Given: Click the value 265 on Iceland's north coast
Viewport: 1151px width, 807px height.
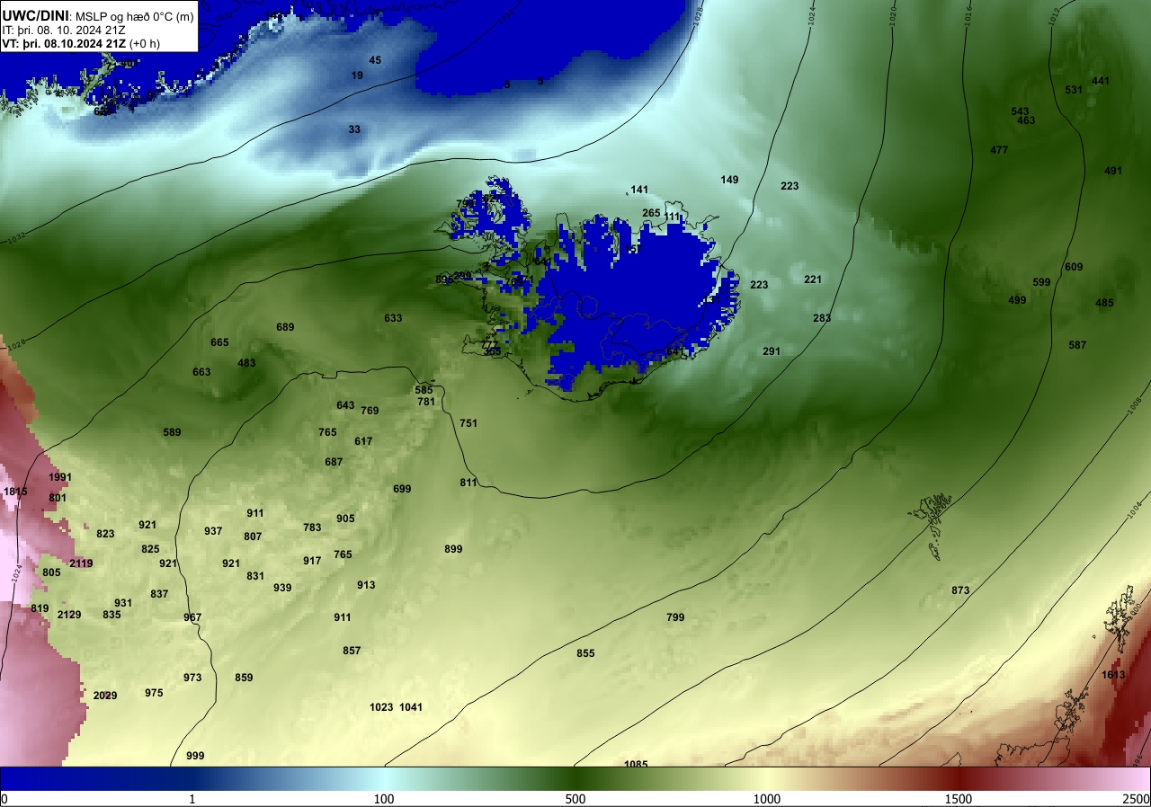Looking at the screenshot, I should 651,213.
